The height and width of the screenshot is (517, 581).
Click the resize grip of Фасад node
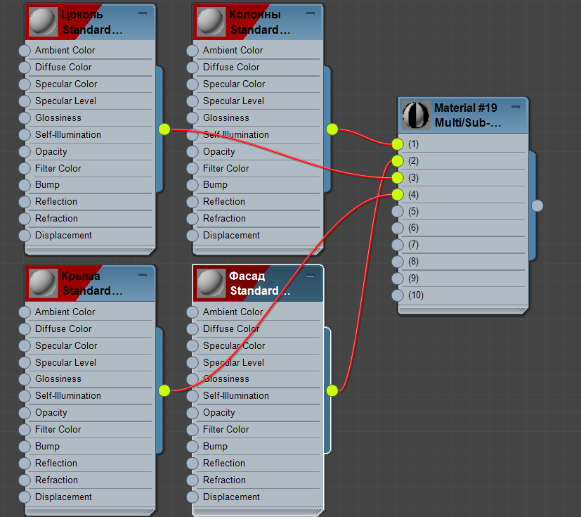[315, 511]
